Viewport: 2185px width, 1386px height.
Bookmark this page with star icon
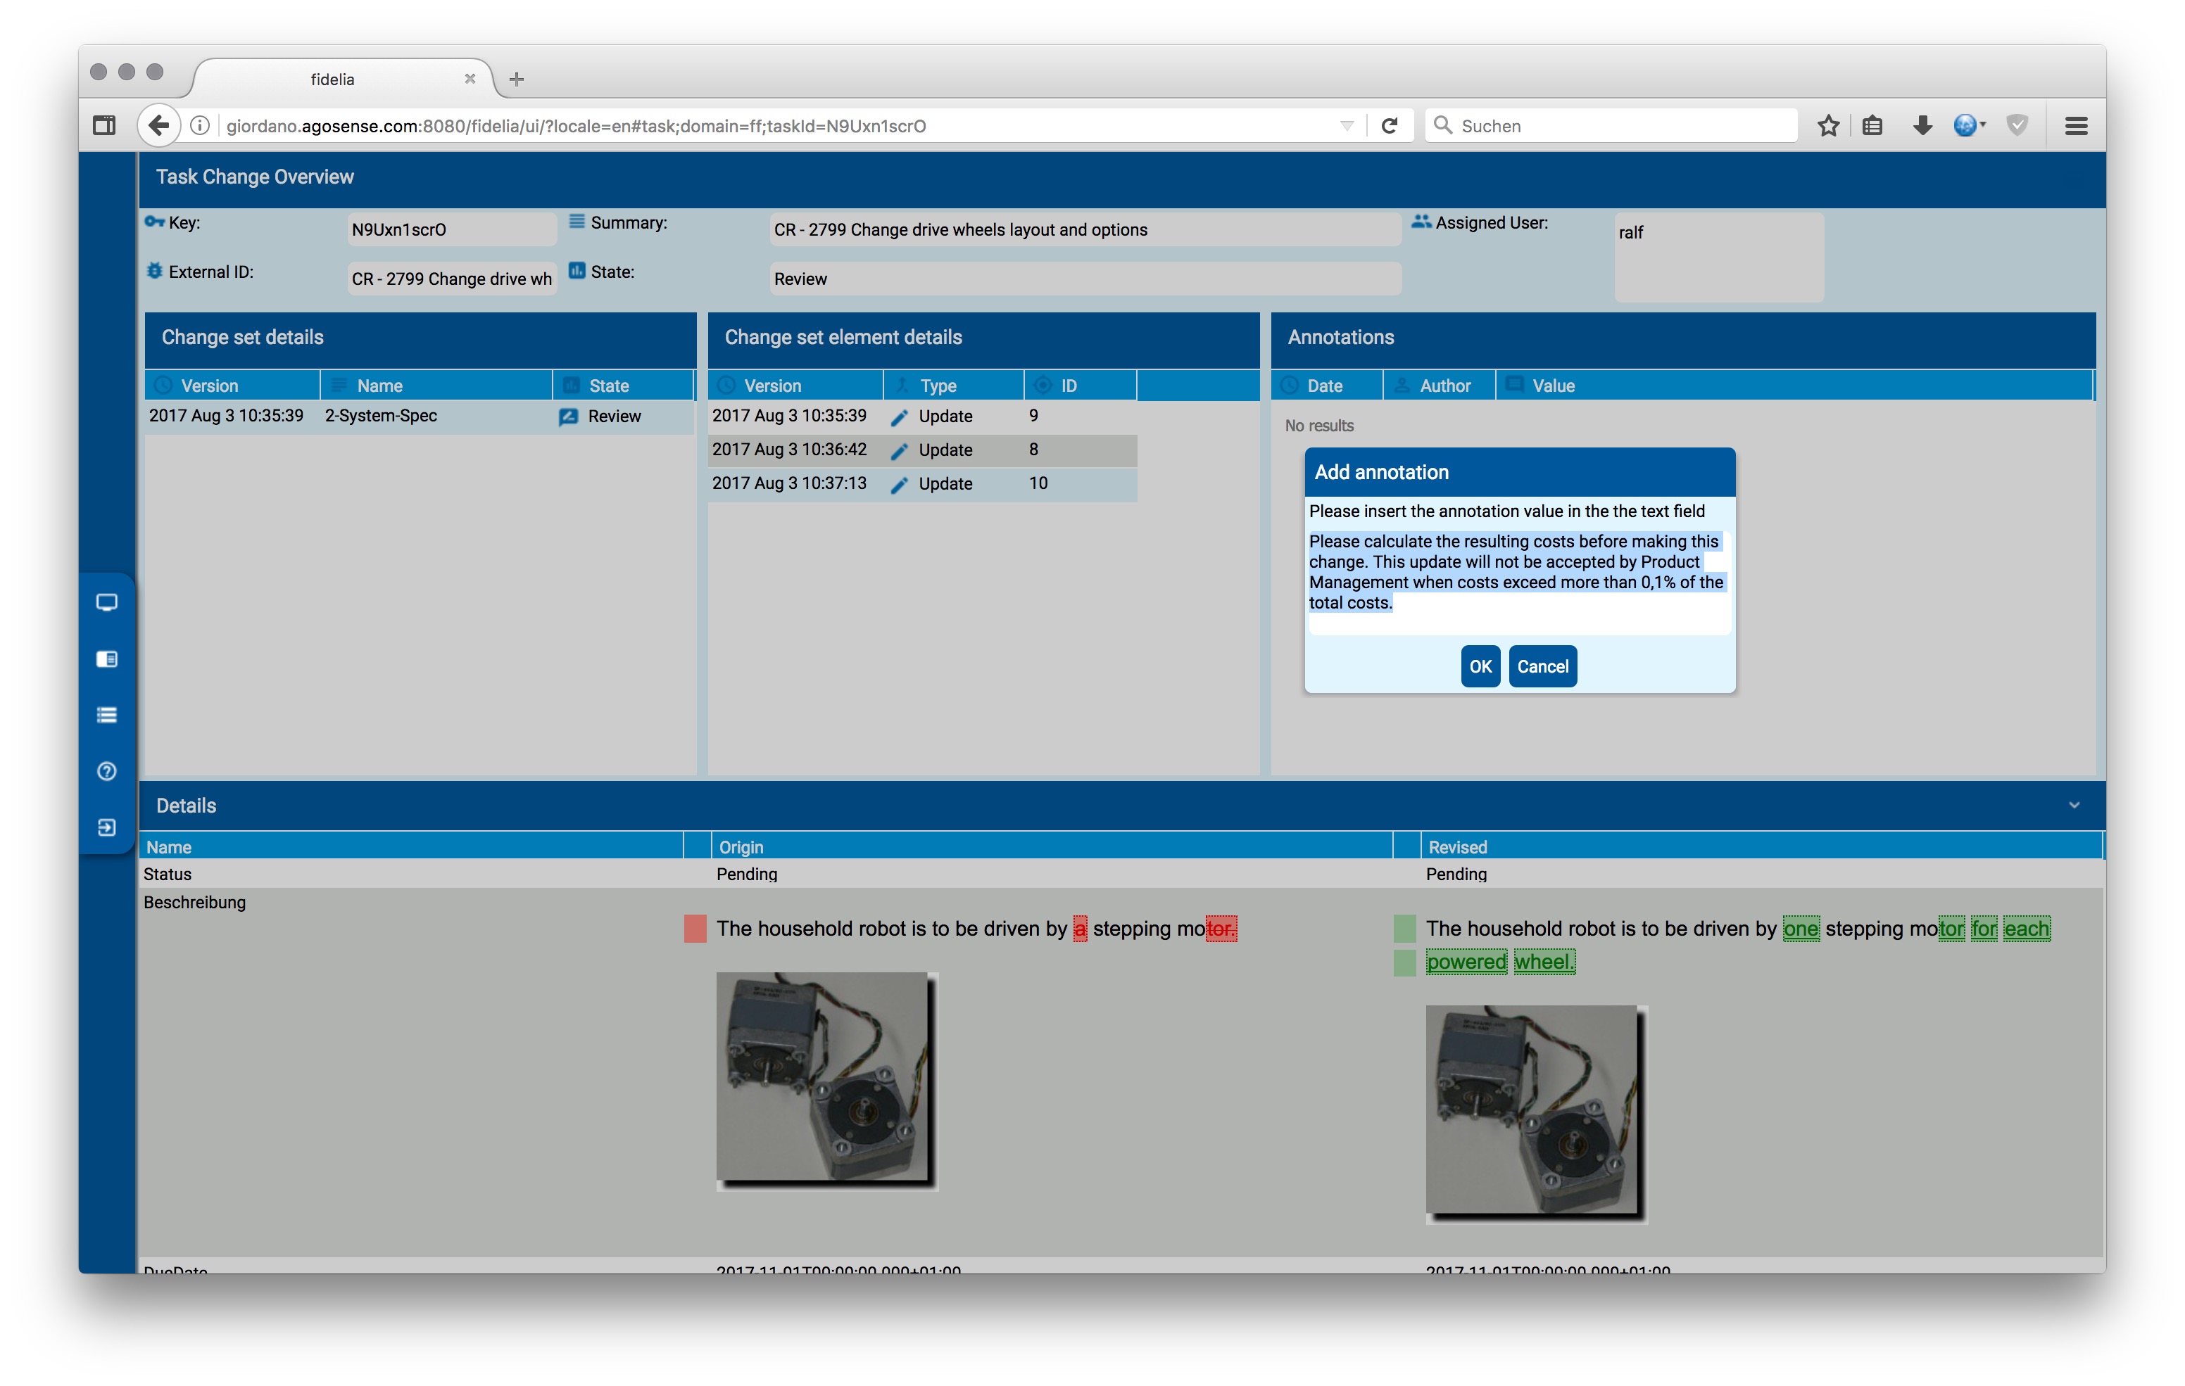click(x=1827, y=126)
